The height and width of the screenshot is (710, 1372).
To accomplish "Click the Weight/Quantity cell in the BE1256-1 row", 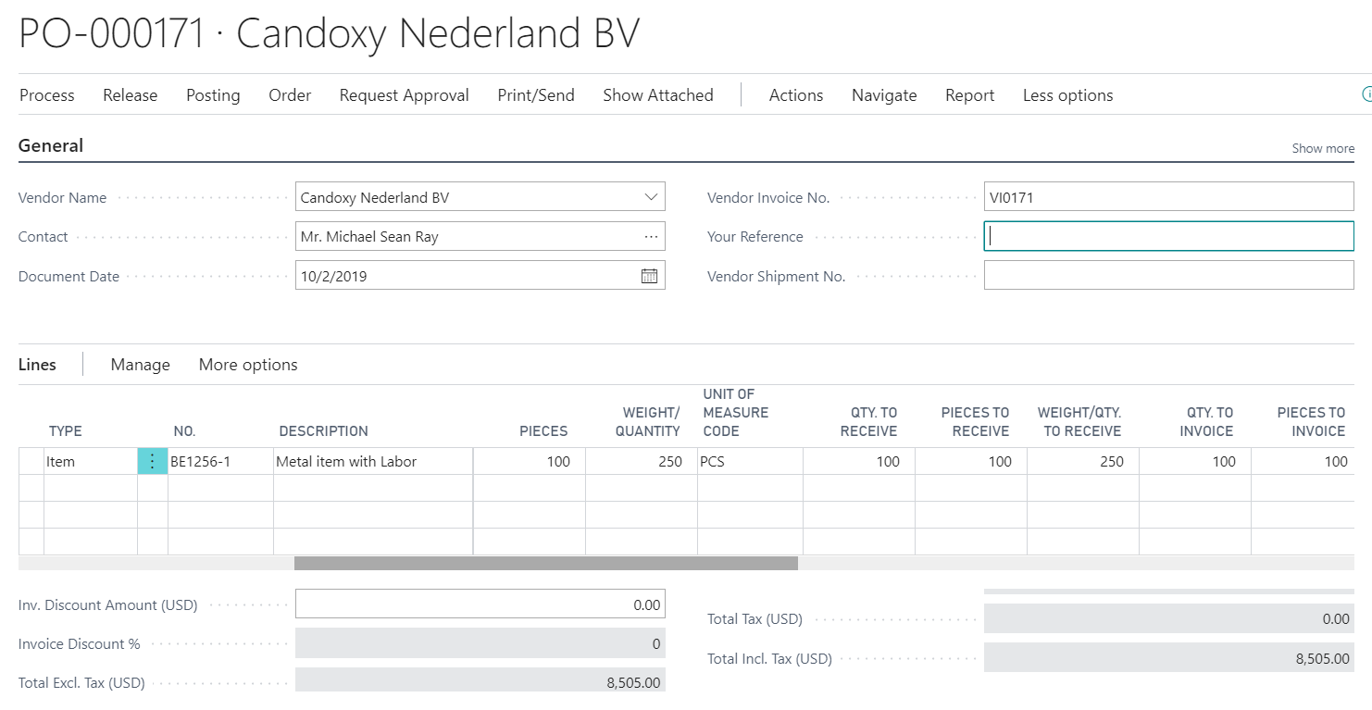I will (x=642, y=461).
